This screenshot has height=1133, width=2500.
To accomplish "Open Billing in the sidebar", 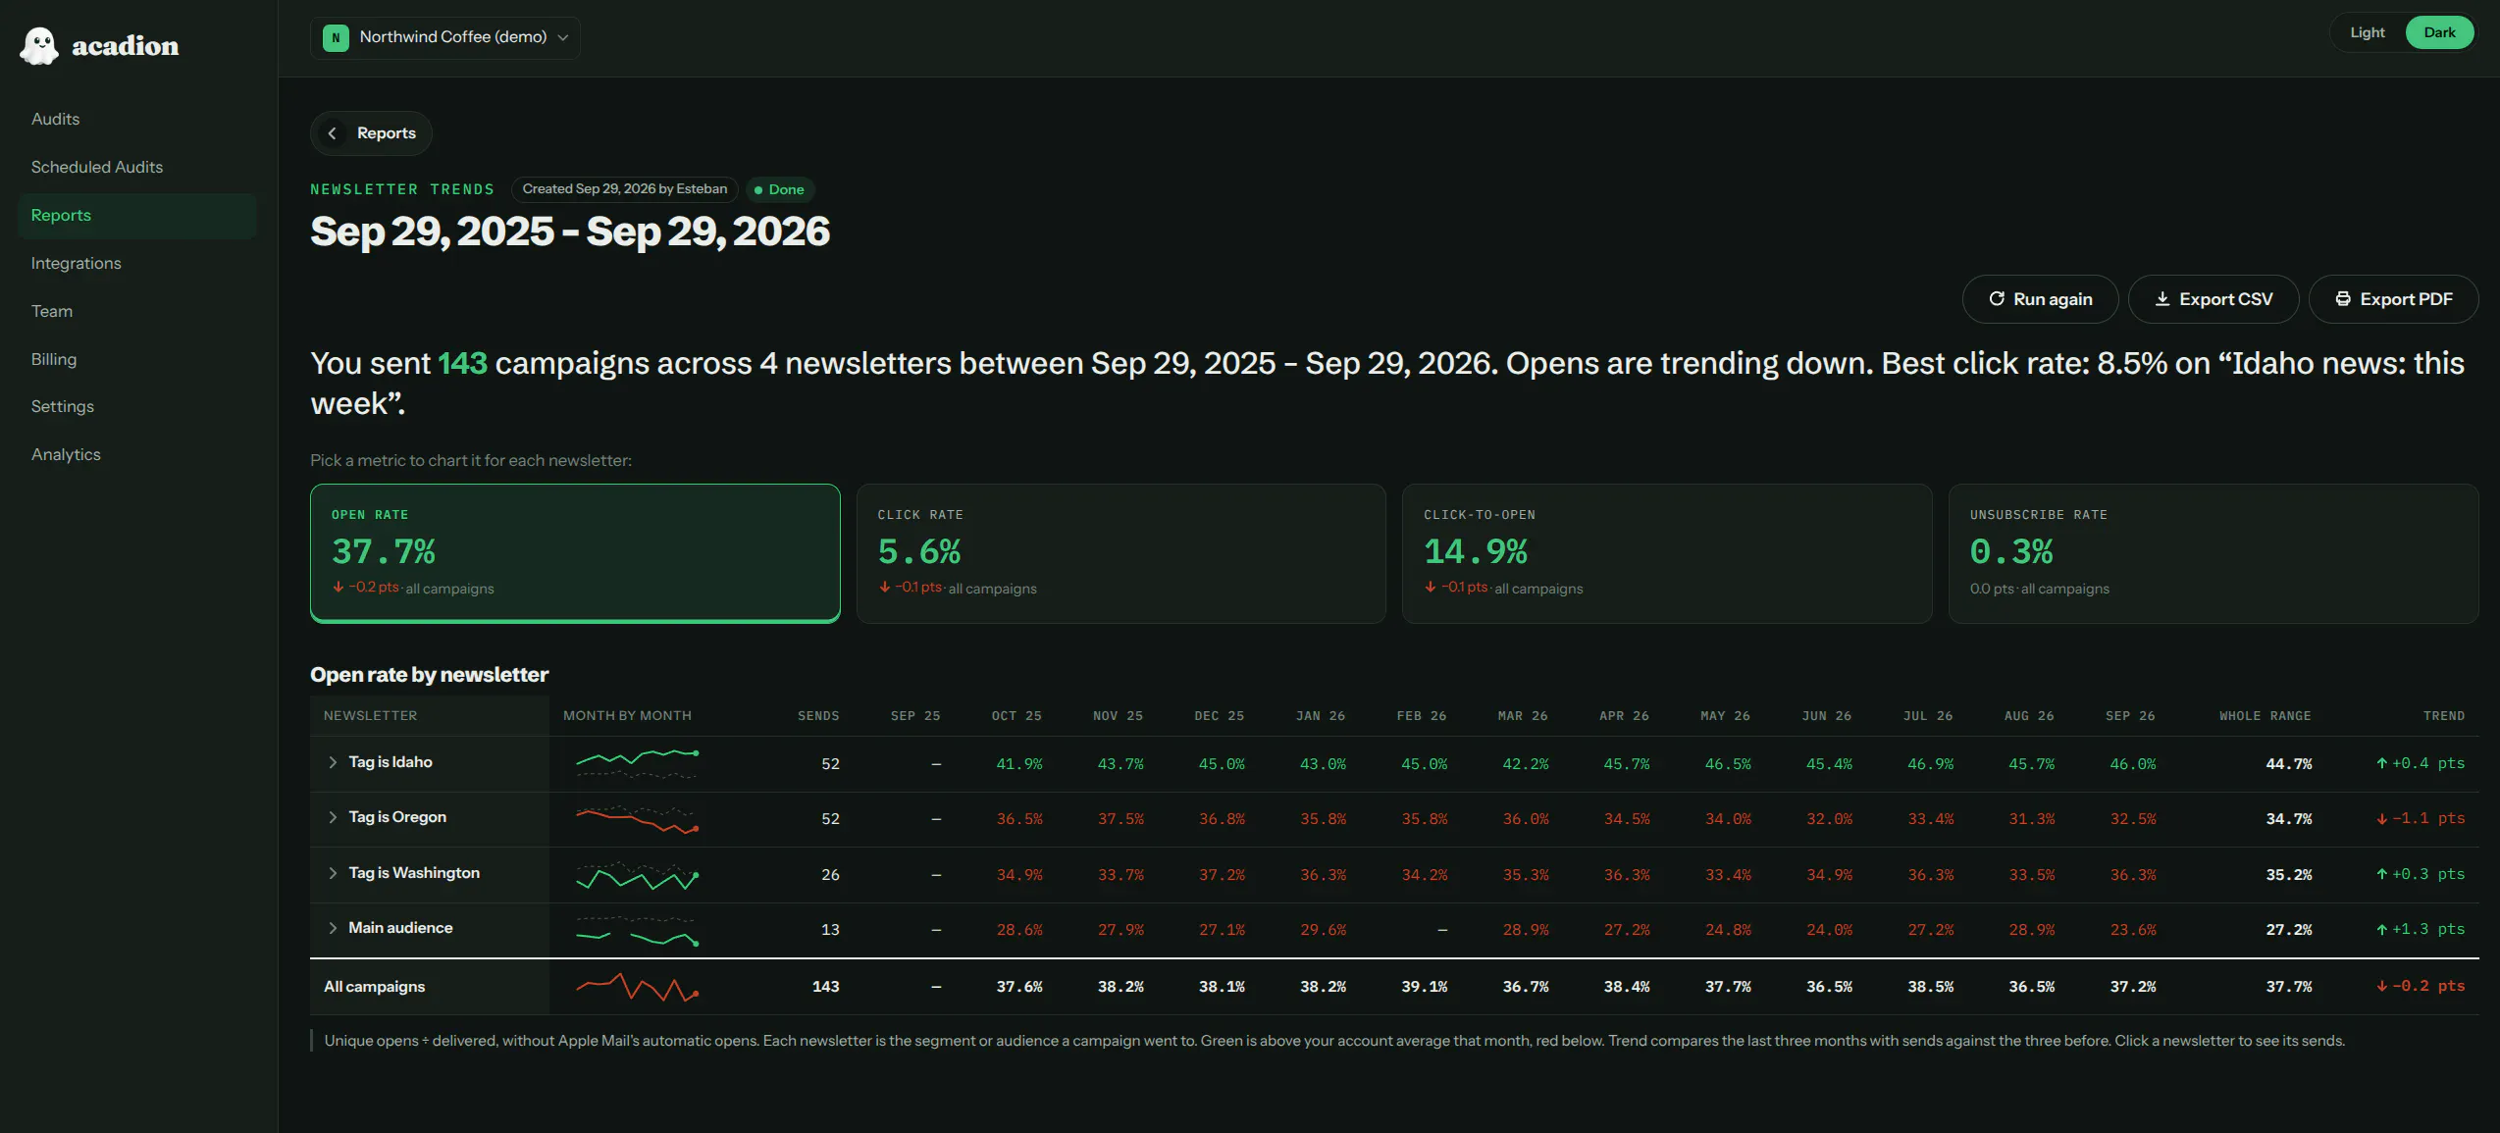I will [137, 359].
